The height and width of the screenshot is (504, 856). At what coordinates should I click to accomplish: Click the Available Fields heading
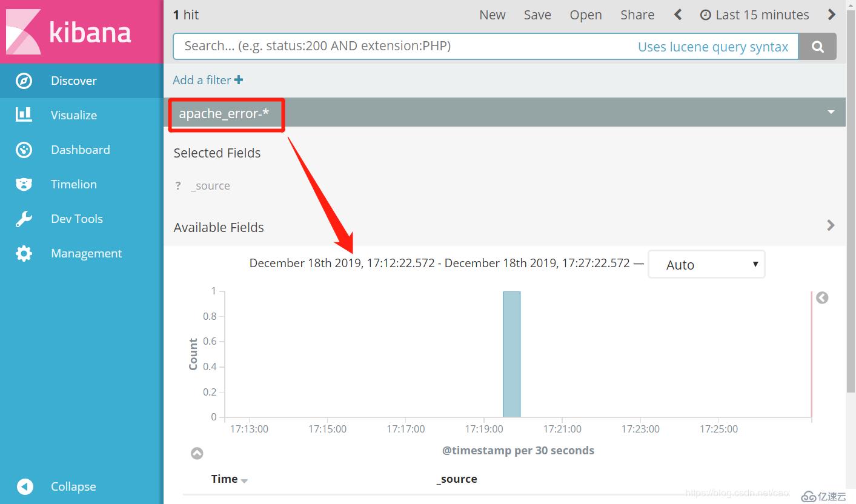[x=219, y=227]
